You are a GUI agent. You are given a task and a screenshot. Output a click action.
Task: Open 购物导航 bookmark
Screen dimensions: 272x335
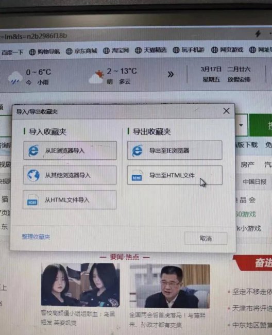coord(45,52)
